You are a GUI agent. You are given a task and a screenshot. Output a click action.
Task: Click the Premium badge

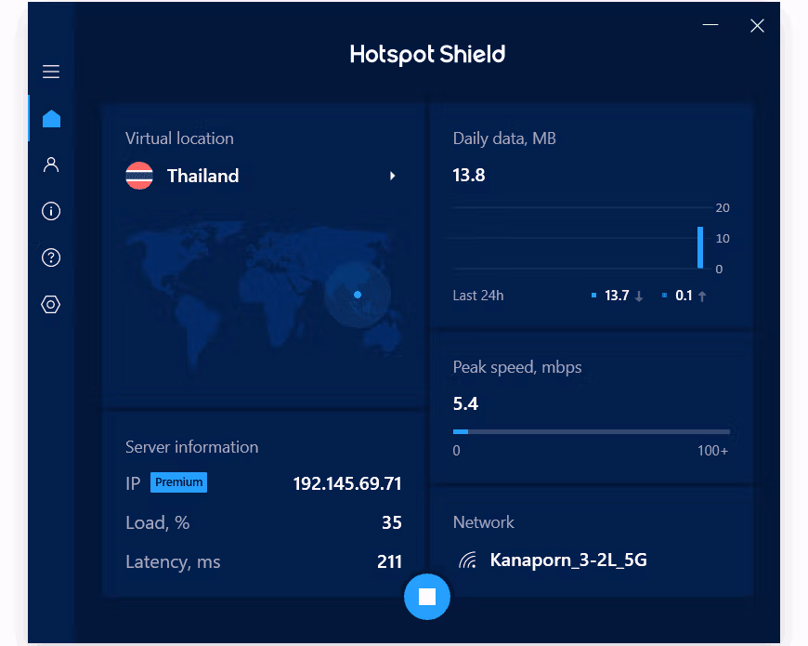[178, 482]
